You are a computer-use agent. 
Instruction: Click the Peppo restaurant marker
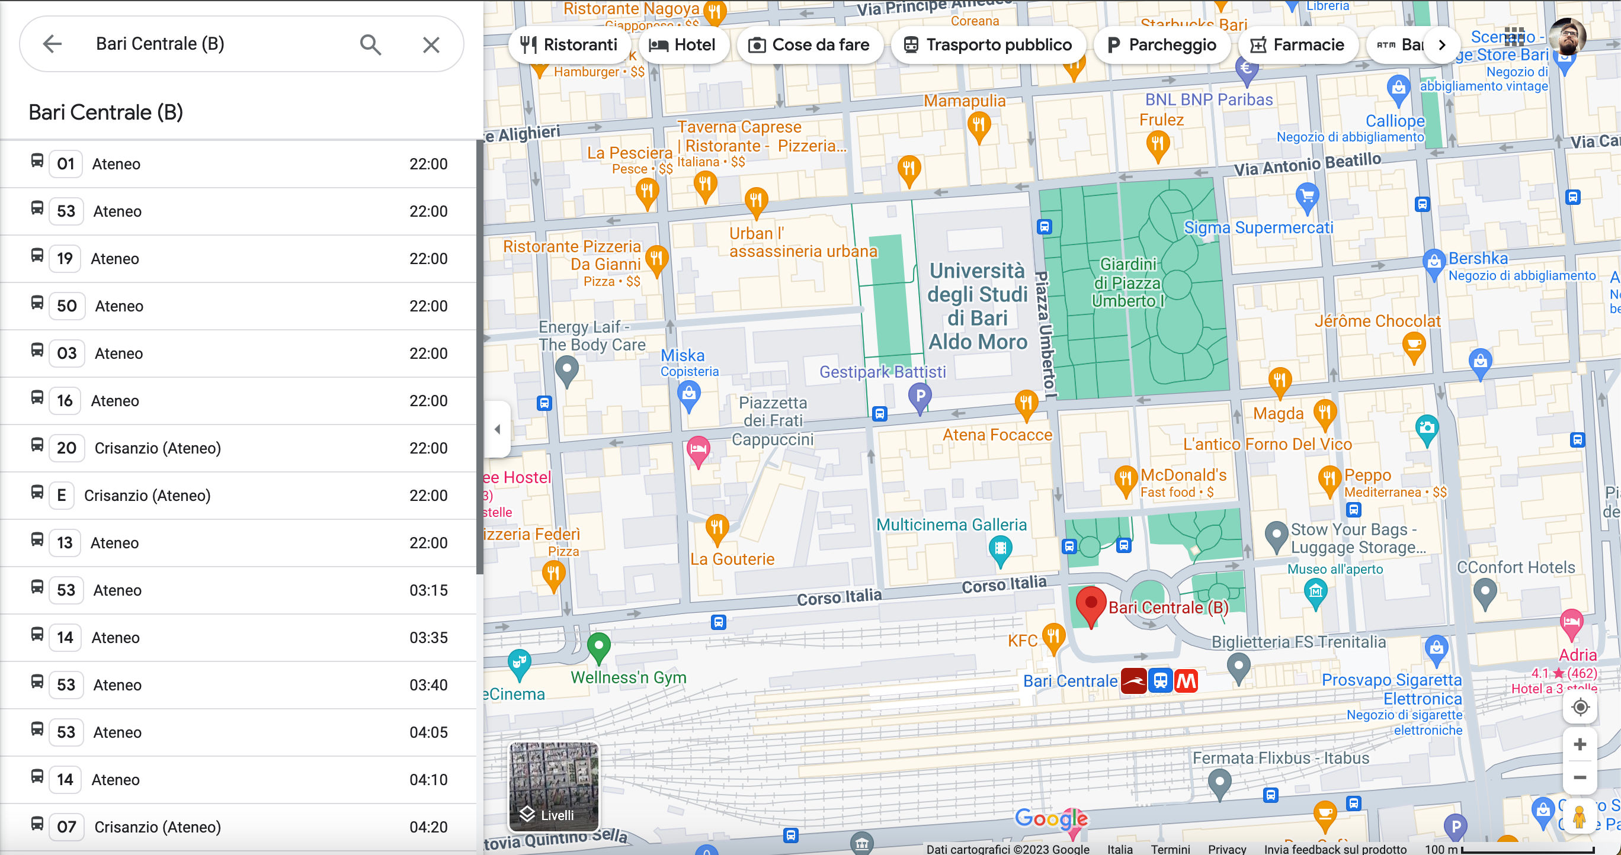tap(1328, 481)
